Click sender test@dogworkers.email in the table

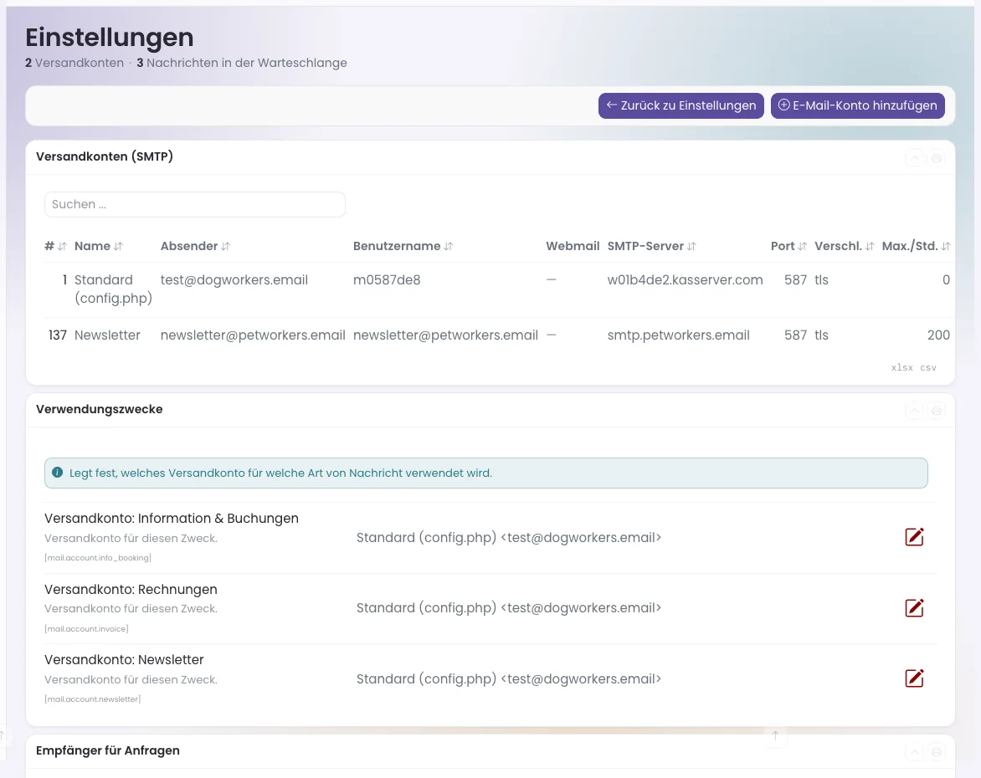coord(234,279)
